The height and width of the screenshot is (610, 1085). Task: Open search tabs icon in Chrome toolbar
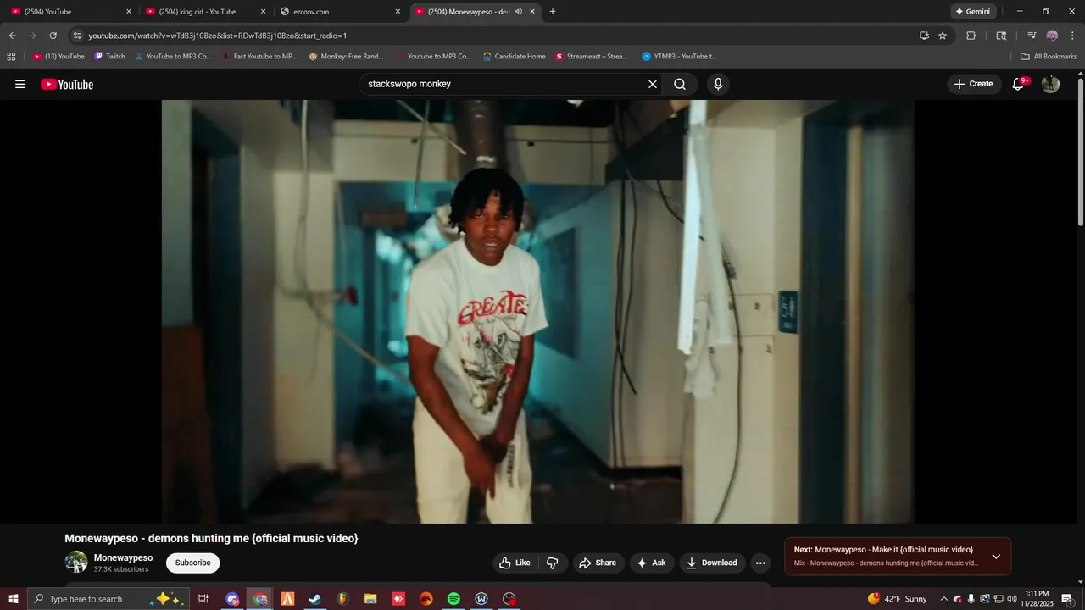coord(1001,36)
